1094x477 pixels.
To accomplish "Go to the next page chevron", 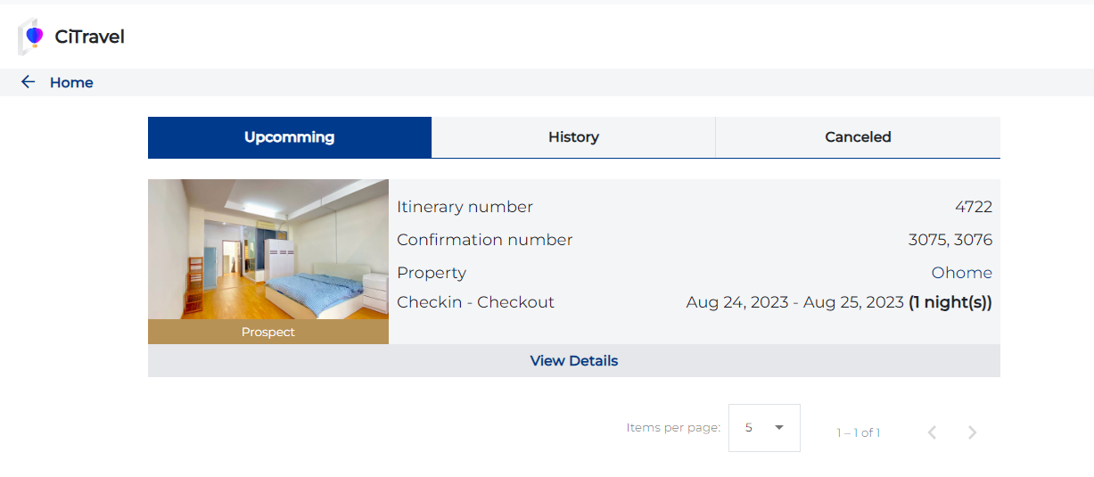I will click(972, 432).
